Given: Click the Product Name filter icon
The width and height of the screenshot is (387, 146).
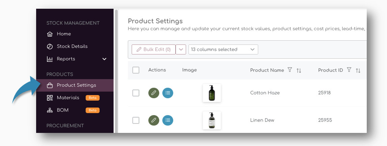Looking at the screenshot, I should pyautogui.click(x=289, y=70).
